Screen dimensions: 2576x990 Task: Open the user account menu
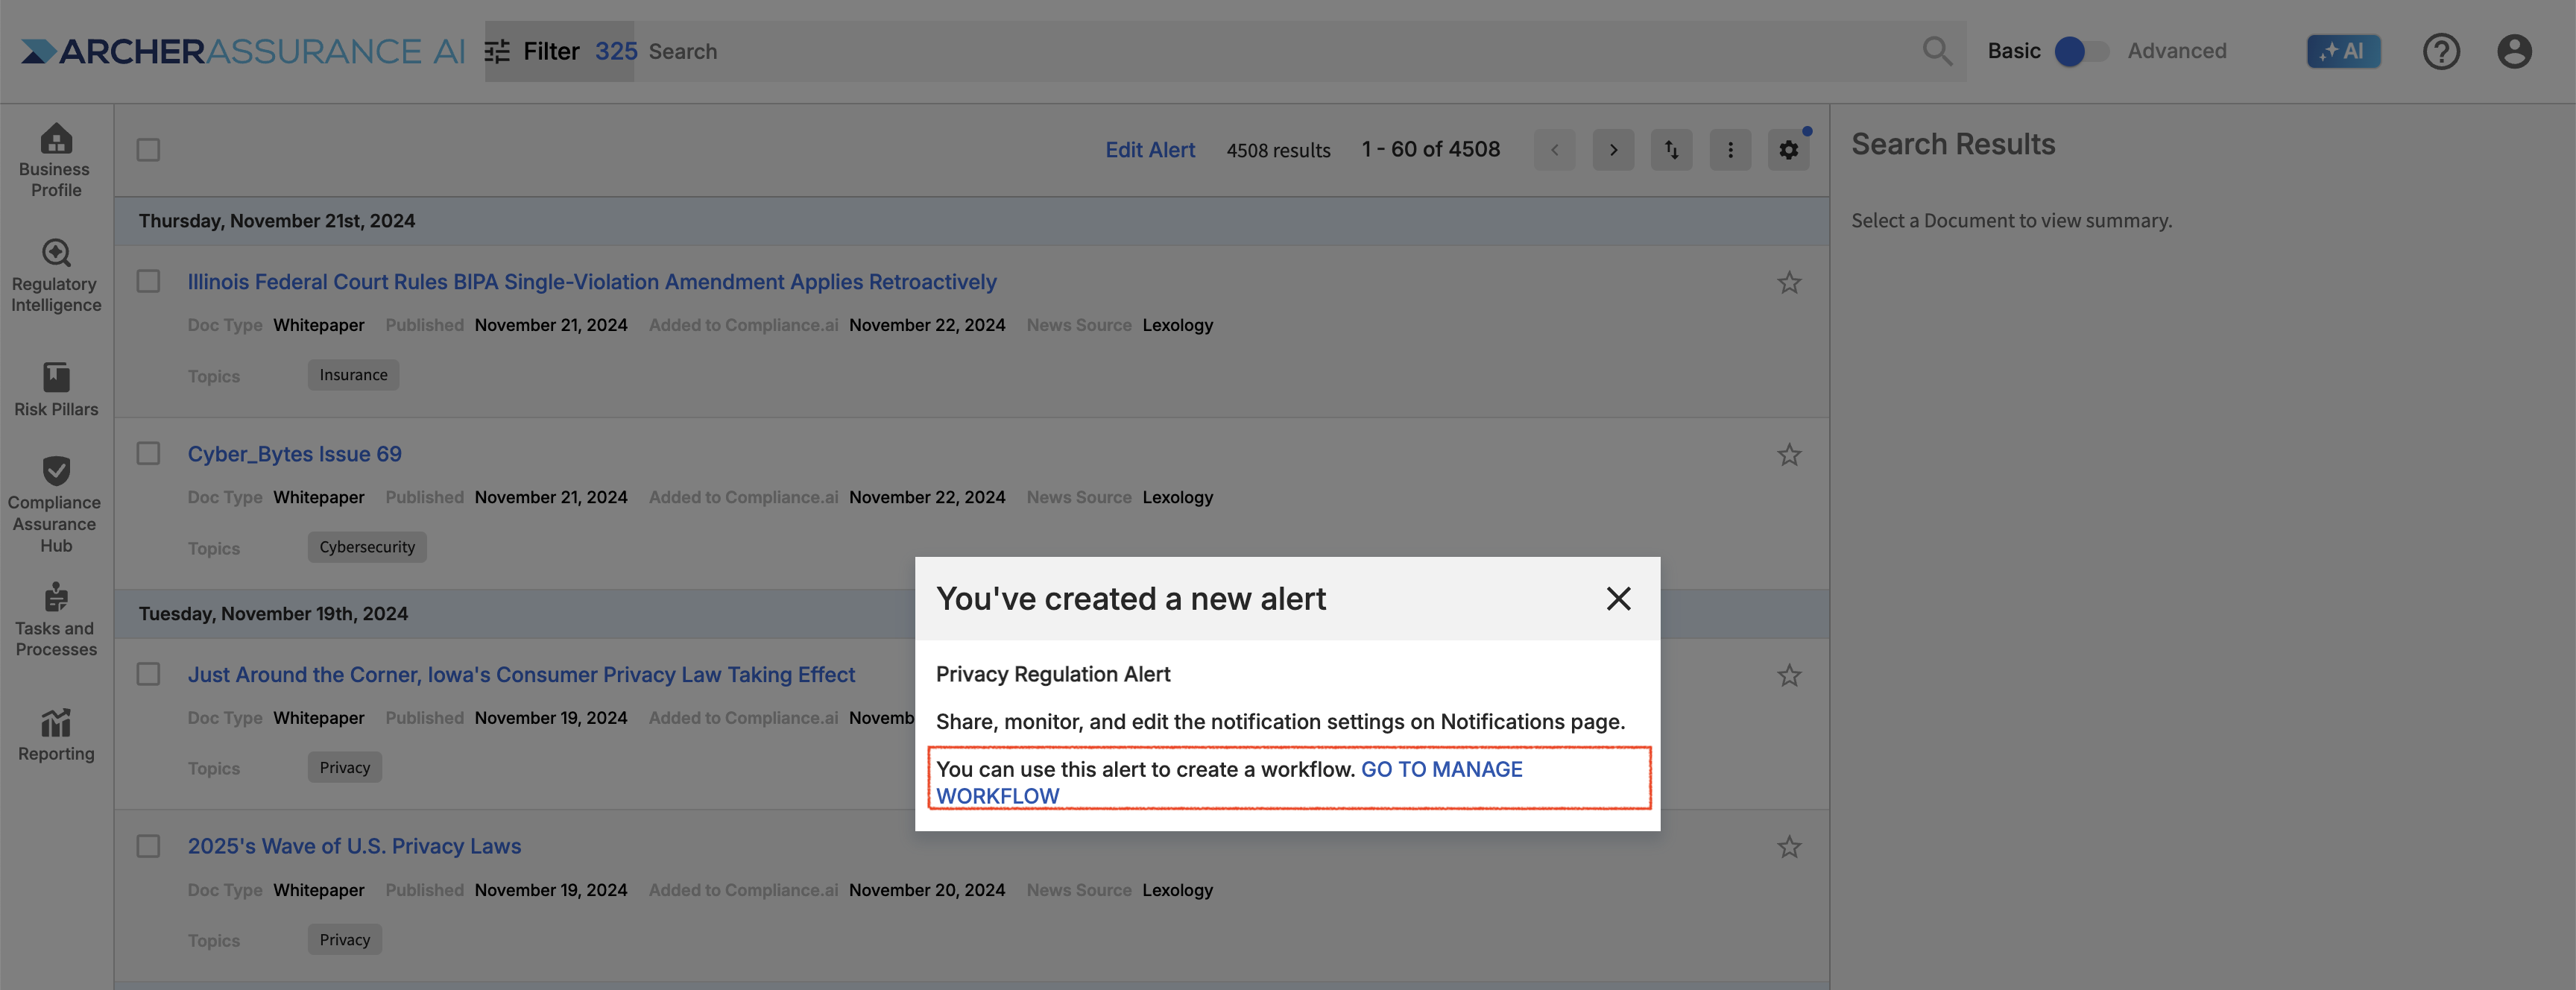[x=2514, y=51]
